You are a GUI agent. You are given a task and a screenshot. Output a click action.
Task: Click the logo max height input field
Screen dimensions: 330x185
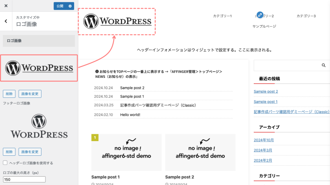pos(24,180)
